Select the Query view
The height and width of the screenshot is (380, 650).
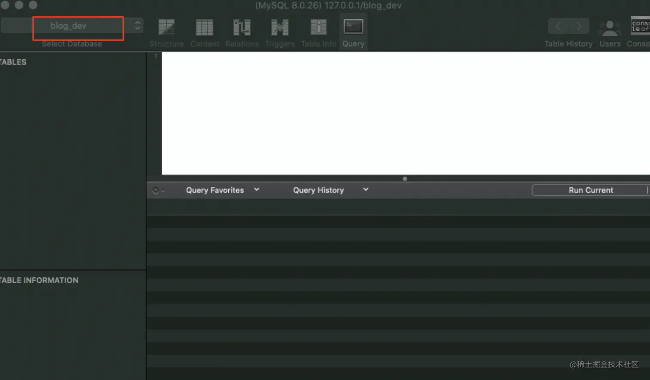353,32
